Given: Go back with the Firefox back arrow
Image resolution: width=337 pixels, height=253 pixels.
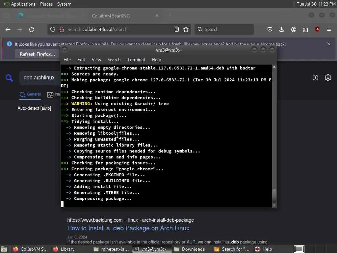Looking at the screenshot, I should click(8, 29).
